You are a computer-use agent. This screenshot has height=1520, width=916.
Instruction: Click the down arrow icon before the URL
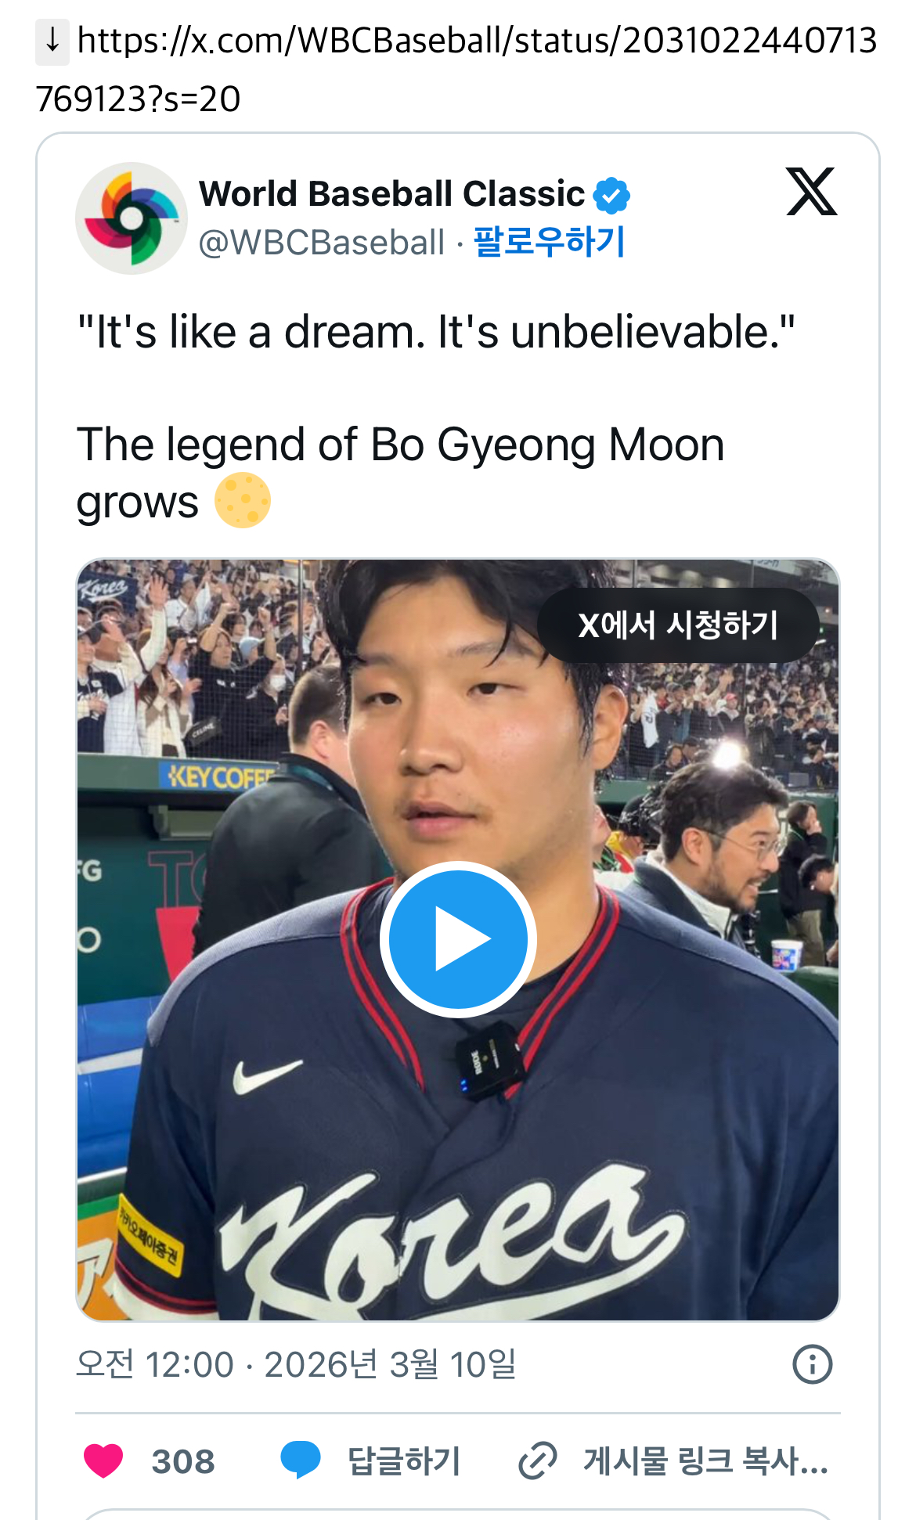[x=52, y=41]
